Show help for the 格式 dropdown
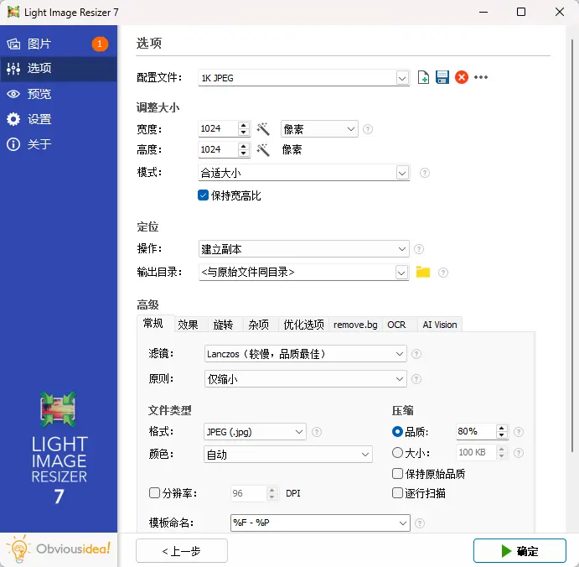 click(317, 432)
